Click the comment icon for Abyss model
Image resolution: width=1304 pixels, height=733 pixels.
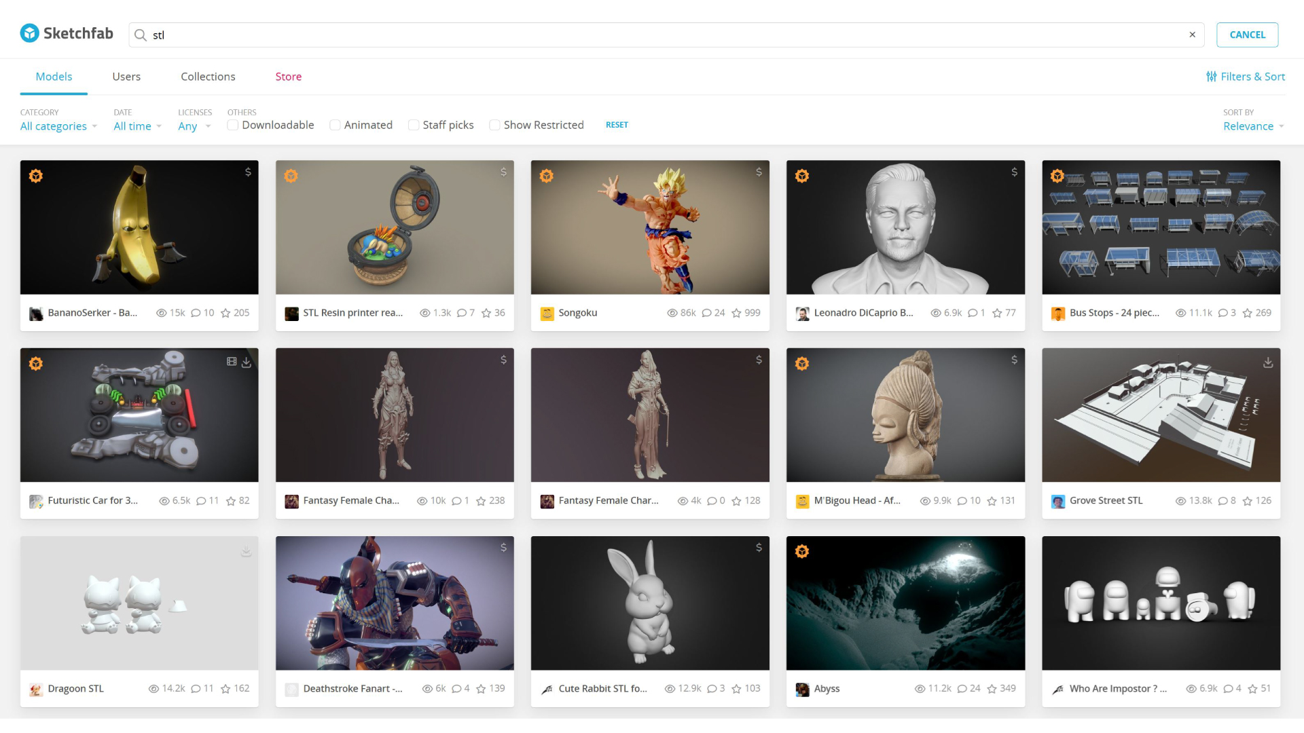(x=962, y=689)
